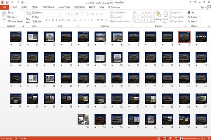Click the Slide Sorter view icon
This screenshot has width=211, height=140.
pos(165,138)
